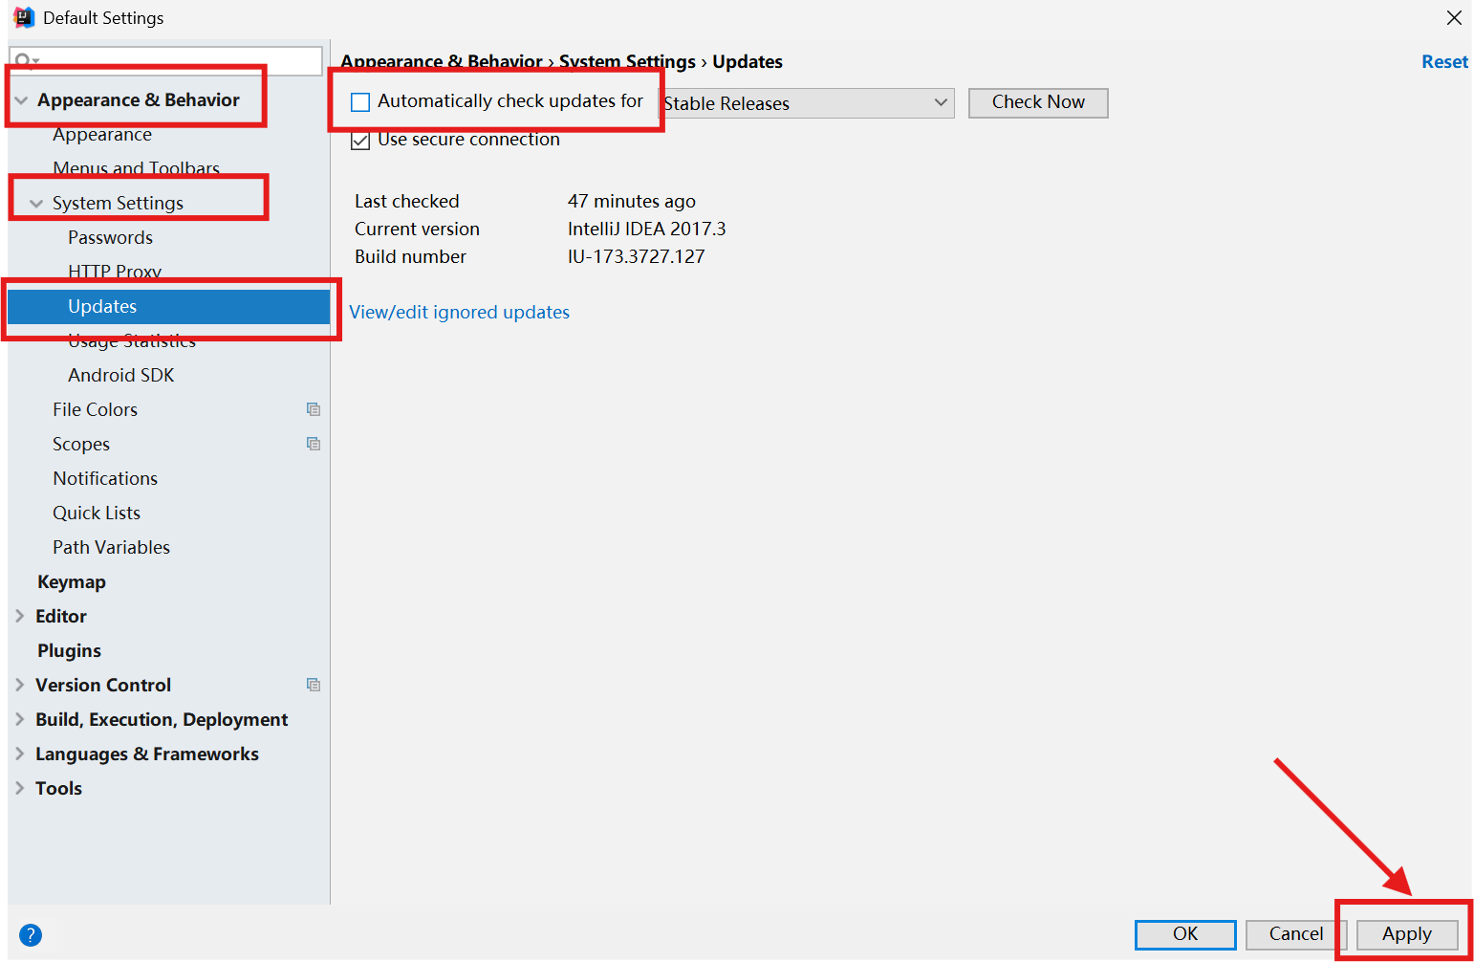Open the Passwords settings page

[x=110, y=237]
